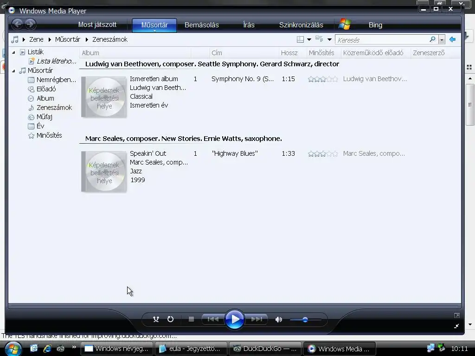Select Listák in the navigation tree
The width and height of the screenshot is (475, 356).
click(x=35, y=52)
